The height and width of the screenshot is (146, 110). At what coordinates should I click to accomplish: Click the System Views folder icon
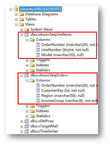[27, 29]
